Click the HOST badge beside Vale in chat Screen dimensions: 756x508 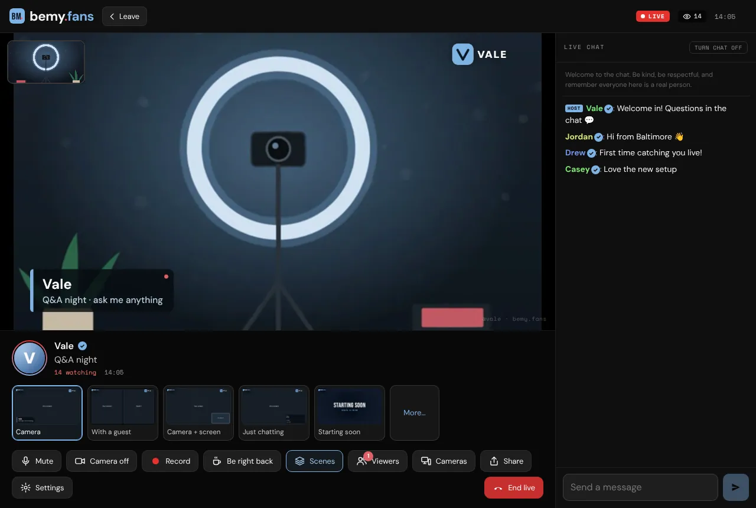coord(574,108)
